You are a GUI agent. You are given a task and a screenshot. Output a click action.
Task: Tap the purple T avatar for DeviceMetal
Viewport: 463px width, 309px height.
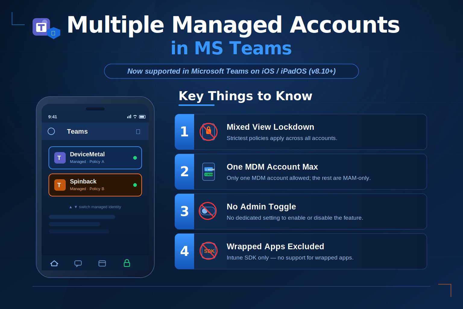point(60,158)
